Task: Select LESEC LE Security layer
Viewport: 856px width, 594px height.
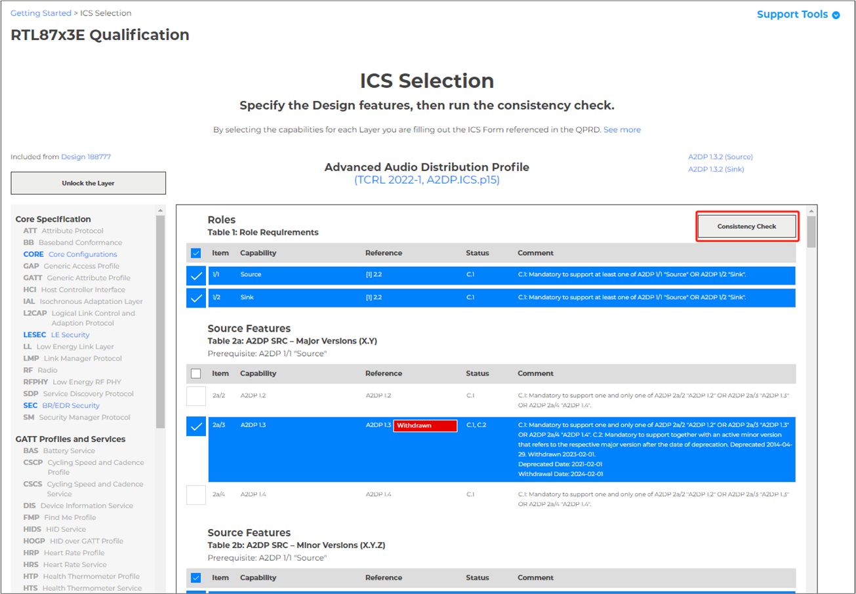Action: (x=56, y=335)
